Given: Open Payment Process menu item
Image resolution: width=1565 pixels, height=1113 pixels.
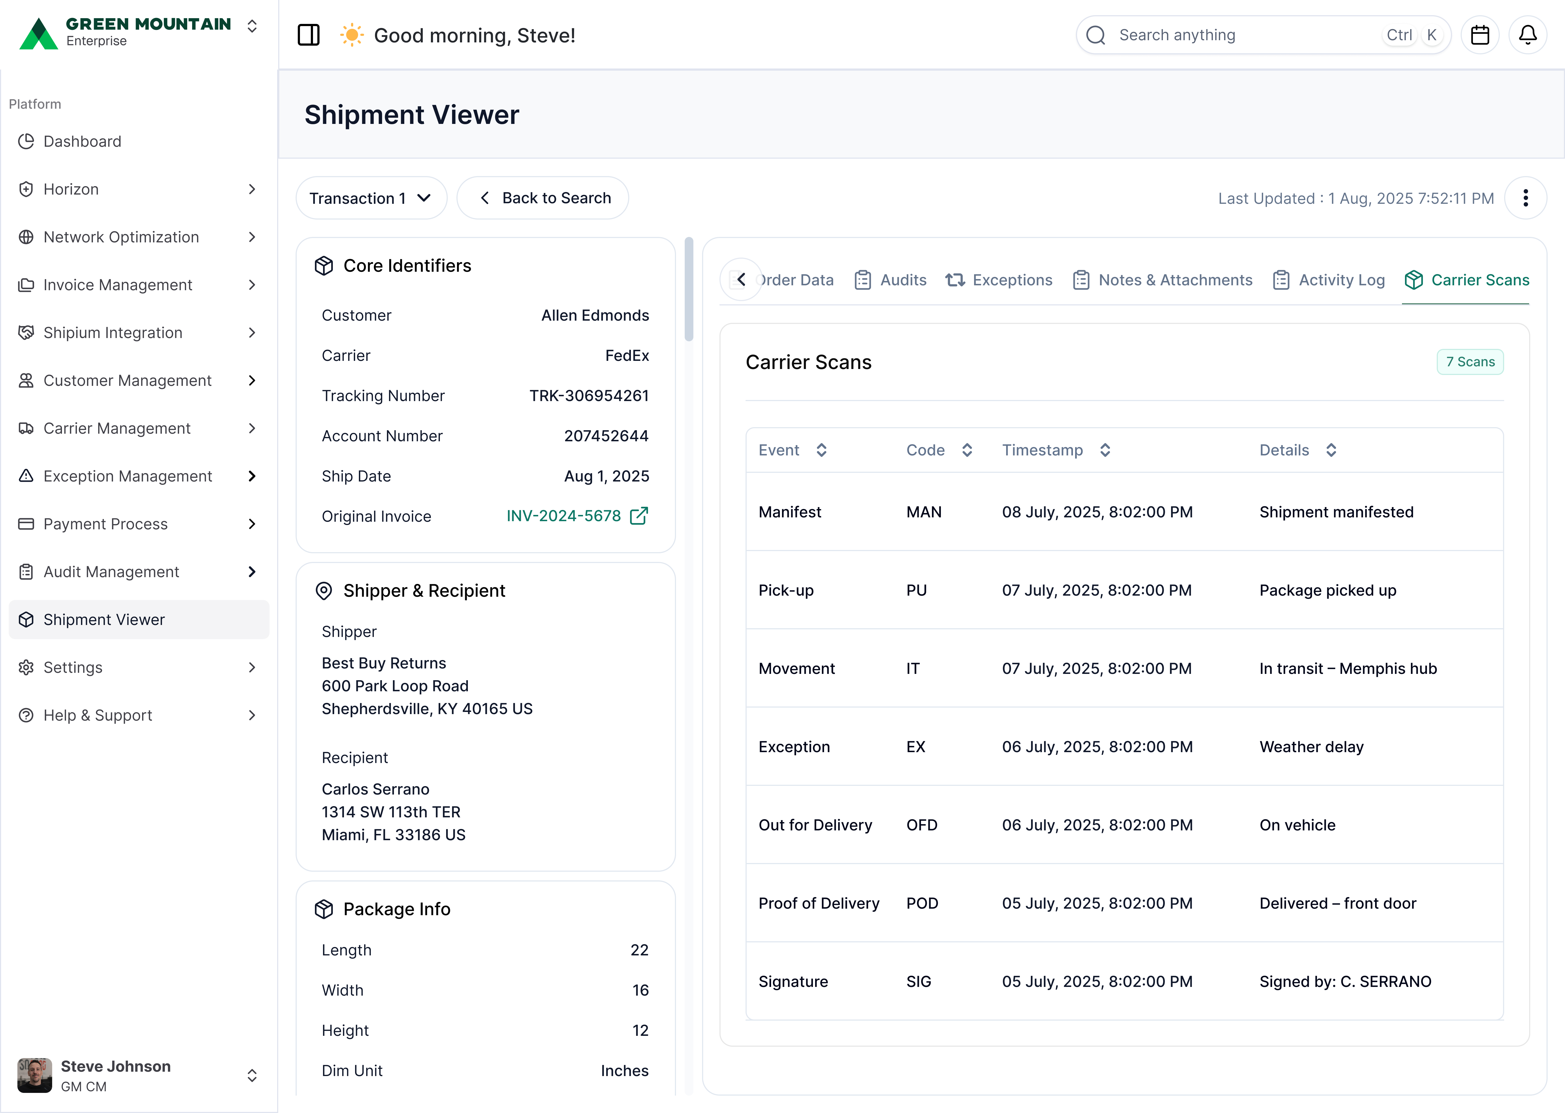Looking at the screenshot, I should click(x=139, y=524).
